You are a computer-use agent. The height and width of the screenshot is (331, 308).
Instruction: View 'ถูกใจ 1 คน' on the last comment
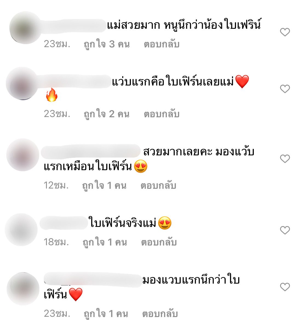point(106,314)
